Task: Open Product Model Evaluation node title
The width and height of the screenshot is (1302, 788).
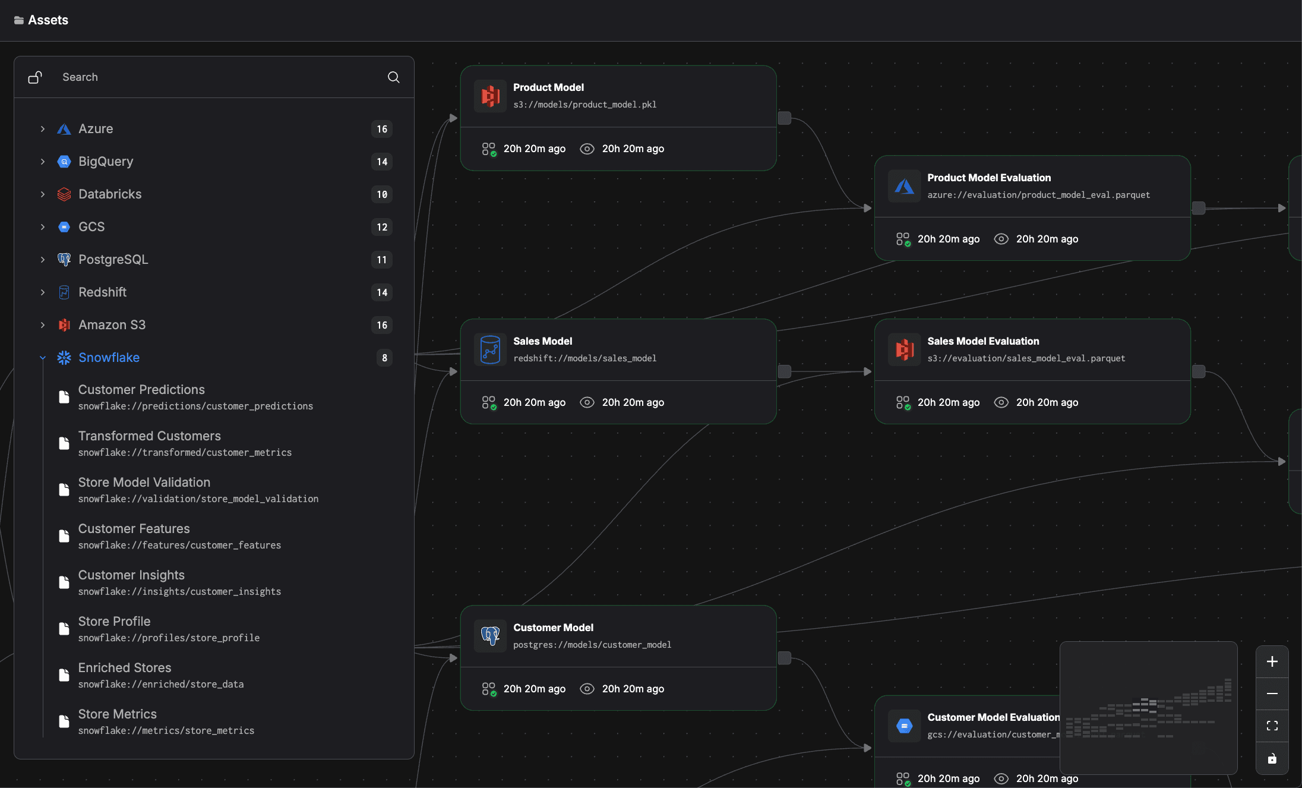Action: tap(988, 178)
